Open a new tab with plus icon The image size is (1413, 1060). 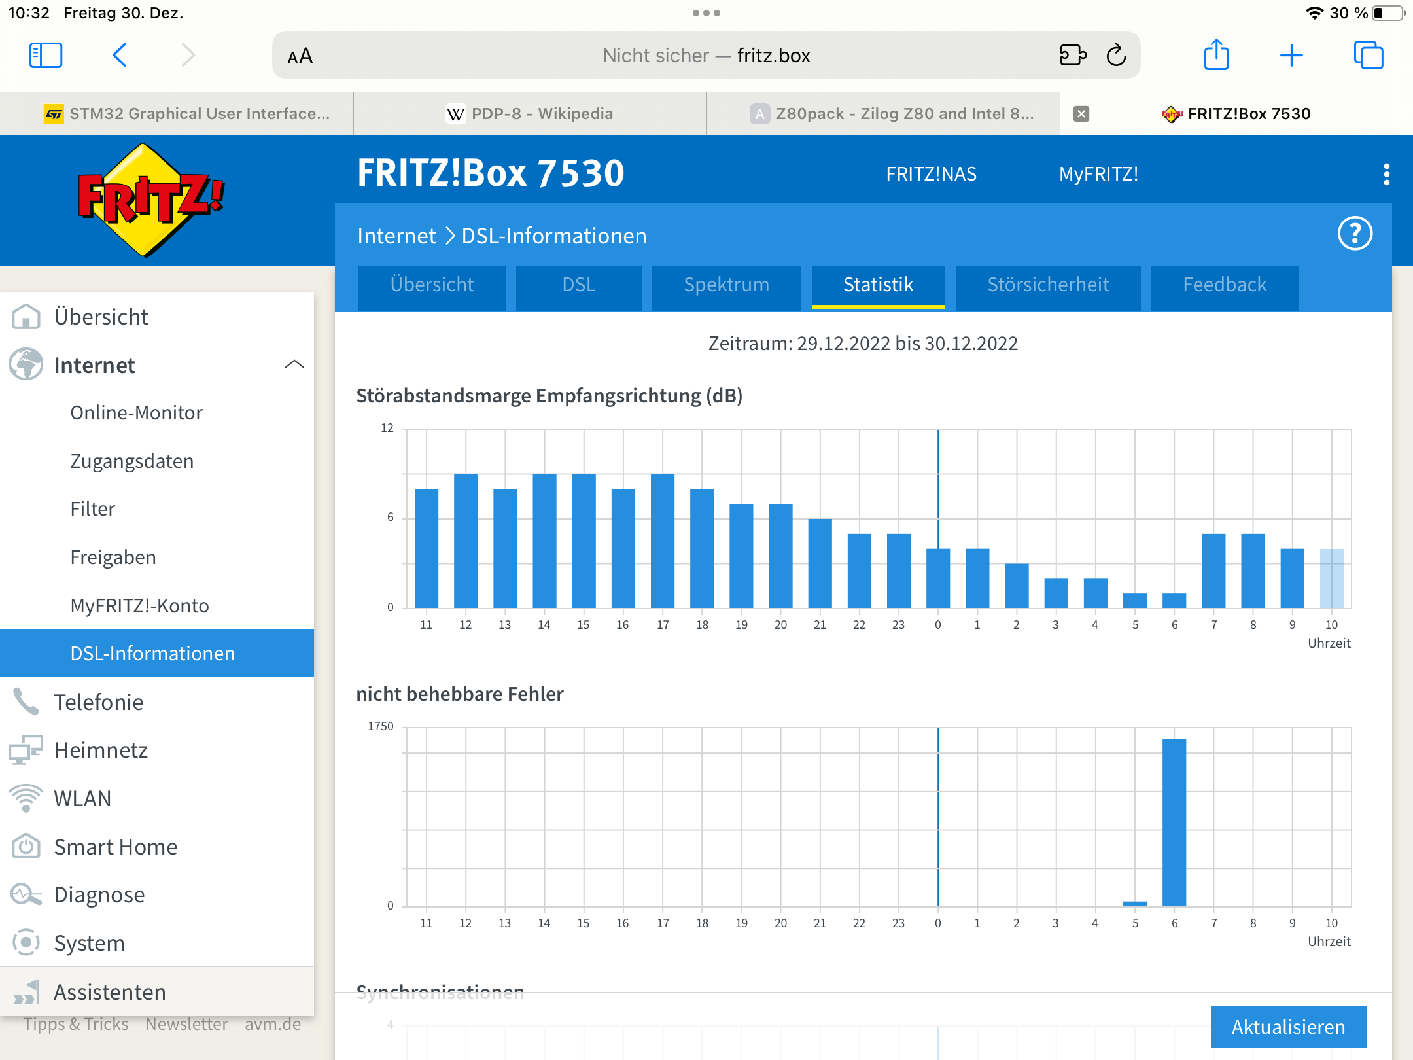(1291, 56)
